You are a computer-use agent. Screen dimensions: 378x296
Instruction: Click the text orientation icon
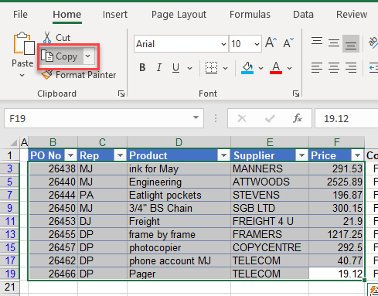(373, 42)
